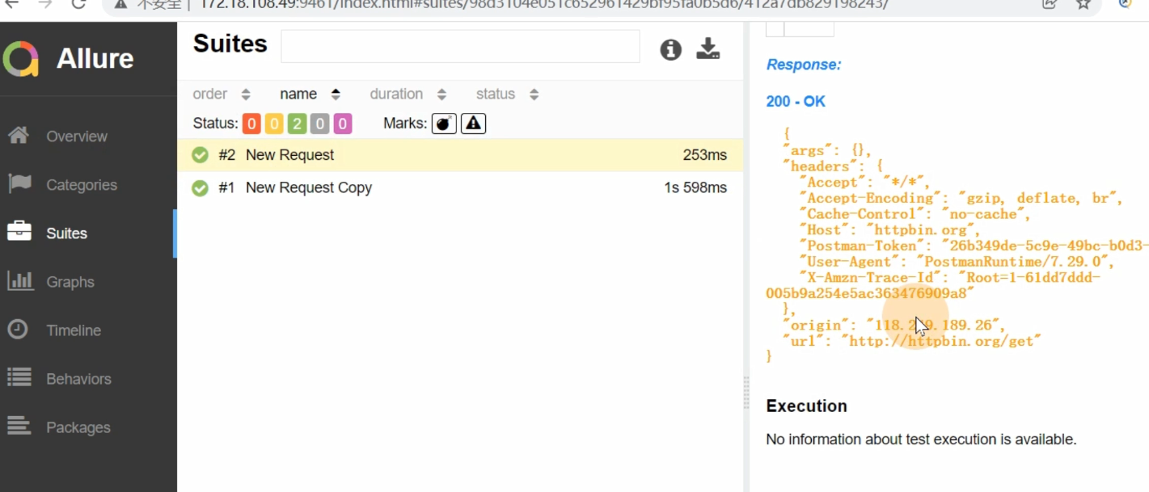Toggle the flaky bomb mark filter
This screenshot has width=1149, height=492.
click(x=444, y=124)
